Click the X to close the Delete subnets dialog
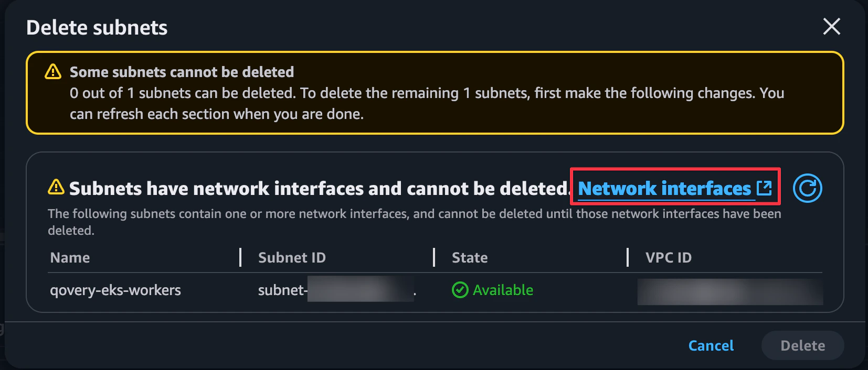The image size is (868, 370). 831,27
